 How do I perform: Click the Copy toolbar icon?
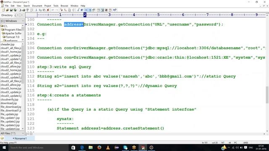(x=40, y=10)
